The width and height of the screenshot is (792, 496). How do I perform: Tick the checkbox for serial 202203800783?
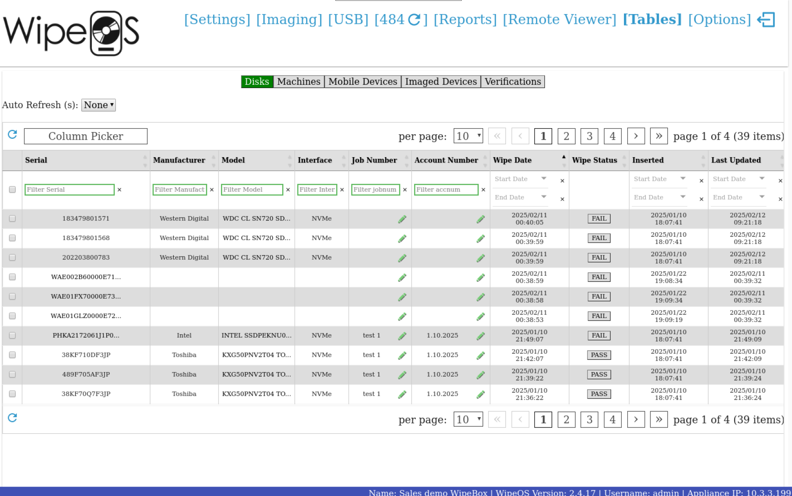(12, 258)
